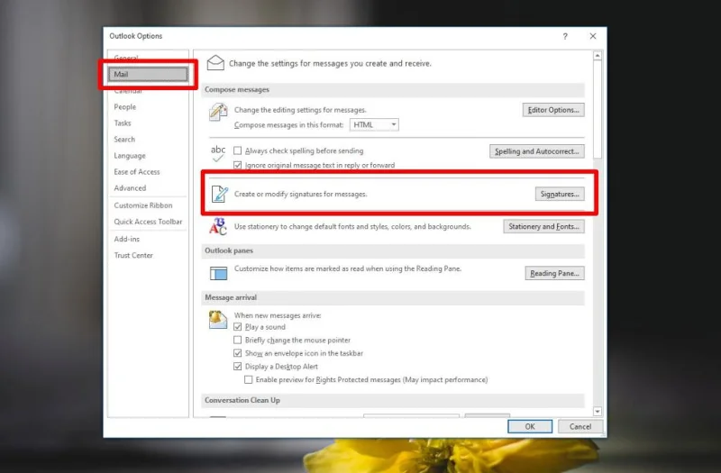Click the Reading Pane button
Screen dimensions: 721x473
(554, 273)
